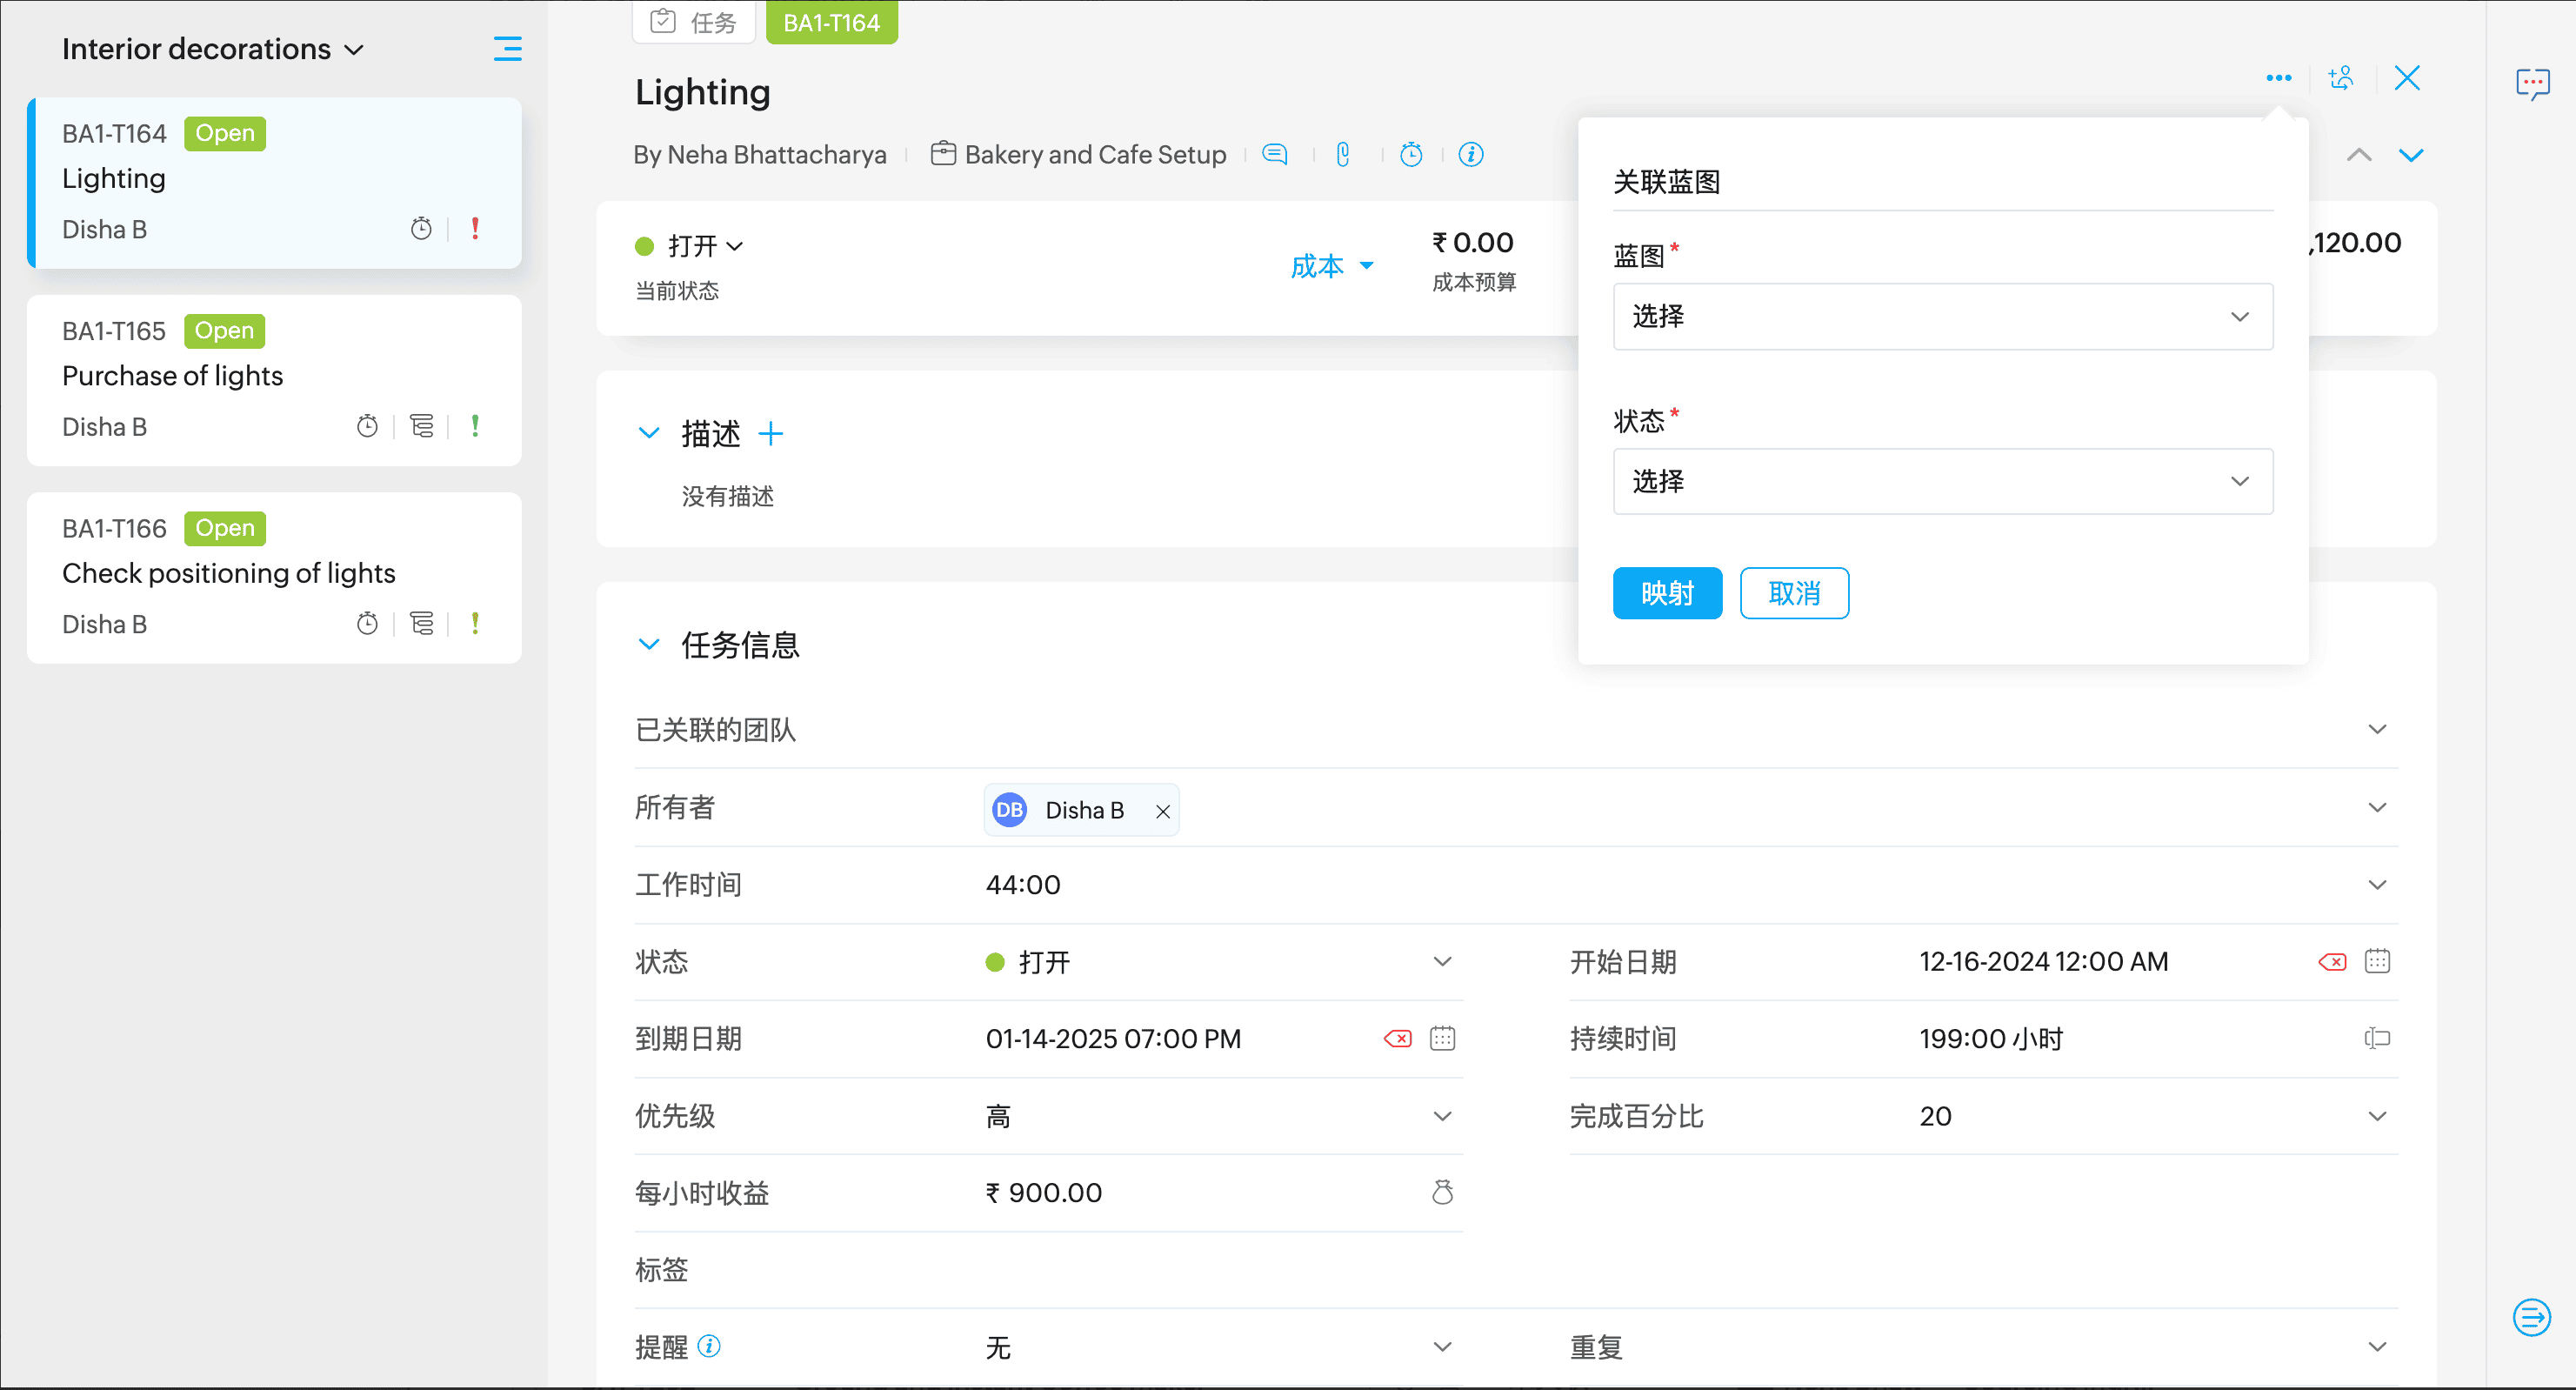Click the 取消 cancel button
This screenshot has height=1390, width=2576.
1793,593
